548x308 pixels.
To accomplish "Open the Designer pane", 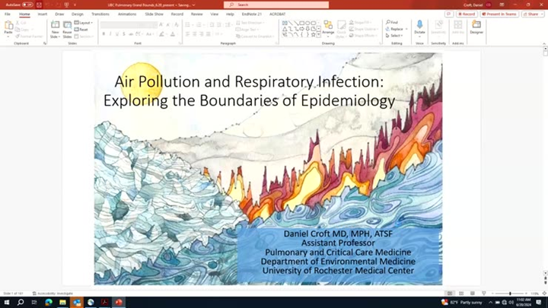I will [476, 27].
